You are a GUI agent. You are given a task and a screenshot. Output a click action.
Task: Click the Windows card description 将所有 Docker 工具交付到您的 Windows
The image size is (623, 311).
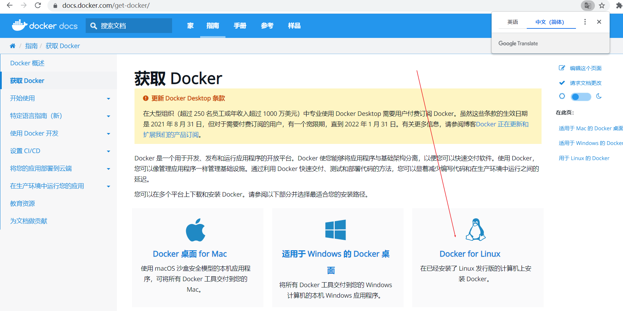pos(335,290)
